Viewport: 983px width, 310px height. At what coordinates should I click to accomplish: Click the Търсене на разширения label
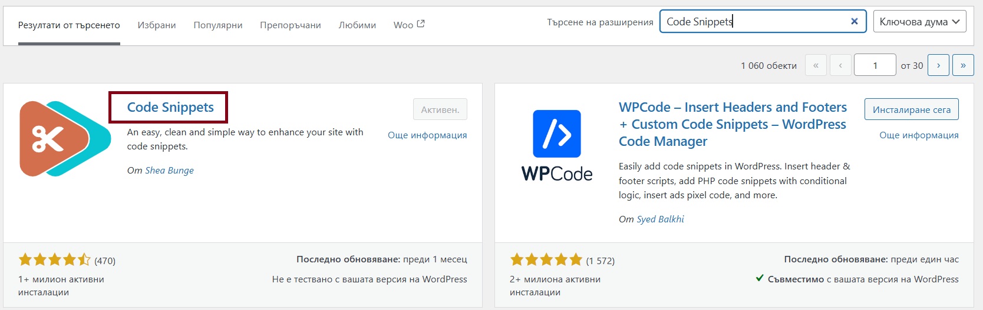point(600,22)
